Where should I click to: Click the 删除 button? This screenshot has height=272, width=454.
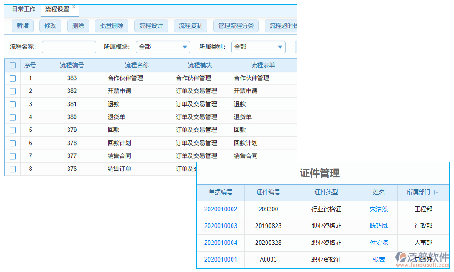click(78, 26)
